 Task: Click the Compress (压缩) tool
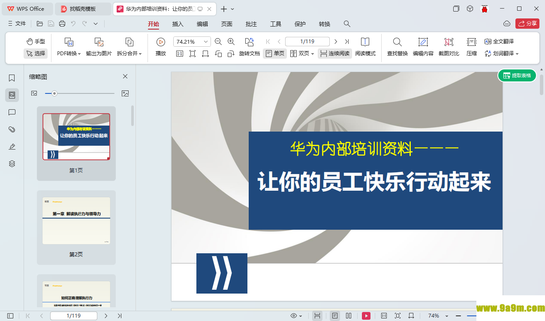[472, 47]
